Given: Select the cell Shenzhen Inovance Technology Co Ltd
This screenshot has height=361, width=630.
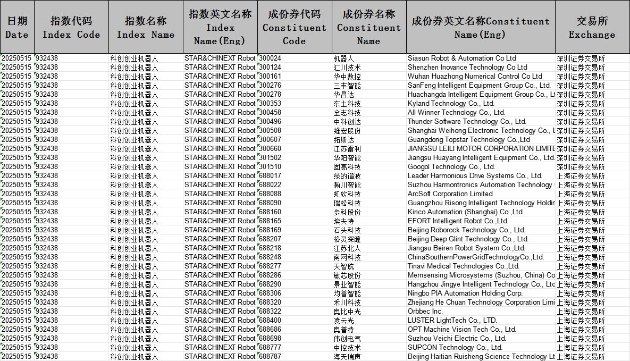Looking at the screenshot, I should tap(481, 67).
